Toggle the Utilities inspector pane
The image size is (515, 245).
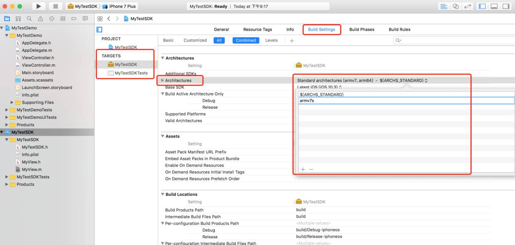(506, 6)
